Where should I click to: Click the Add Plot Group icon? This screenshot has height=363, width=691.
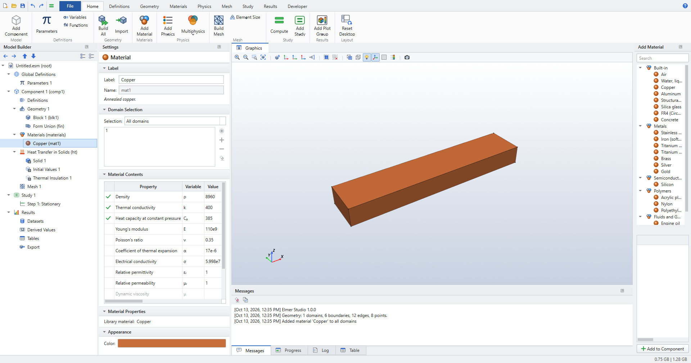click(x=322, y=20)
